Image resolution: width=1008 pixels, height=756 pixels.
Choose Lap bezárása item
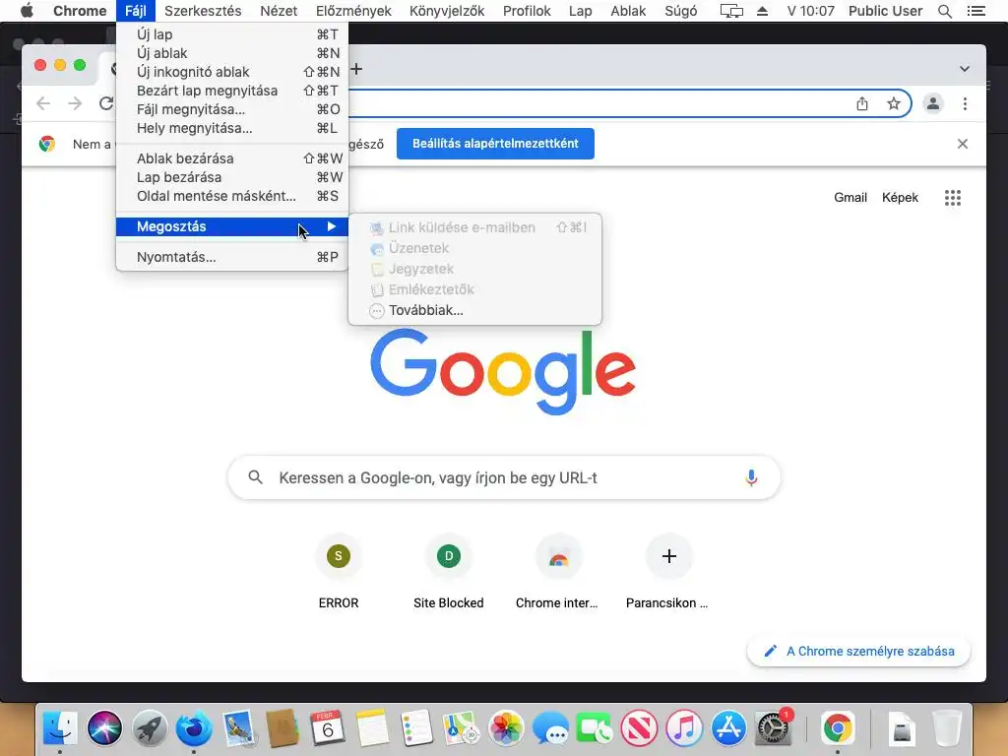coord(232,177)
